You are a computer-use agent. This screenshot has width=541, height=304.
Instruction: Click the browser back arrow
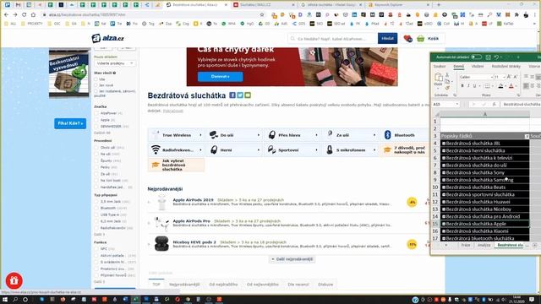point(6,15)
